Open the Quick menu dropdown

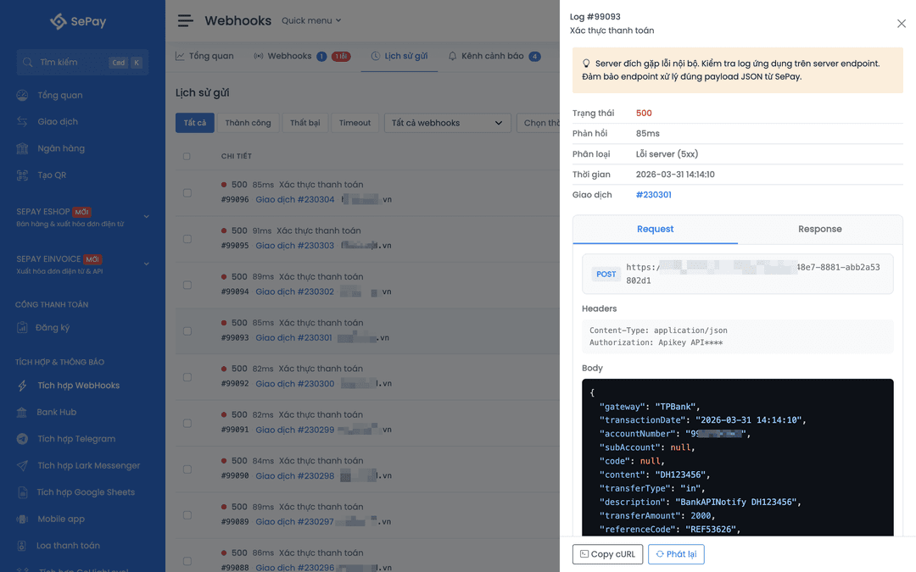(311, 20)
